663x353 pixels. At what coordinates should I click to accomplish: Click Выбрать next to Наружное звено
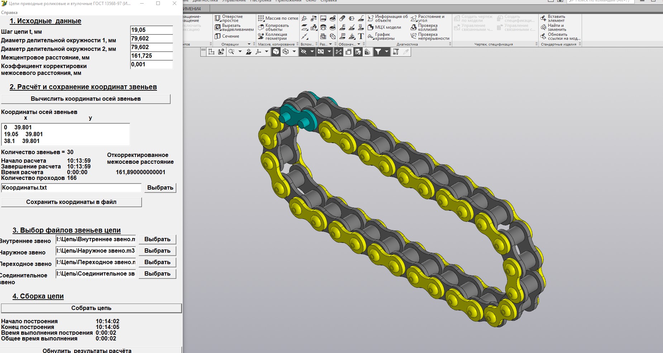coord(157,251)
